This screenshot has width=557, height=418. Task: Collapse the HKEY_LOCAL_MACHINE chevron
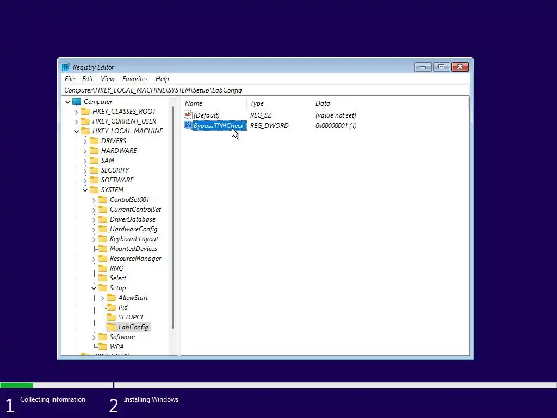76,132
